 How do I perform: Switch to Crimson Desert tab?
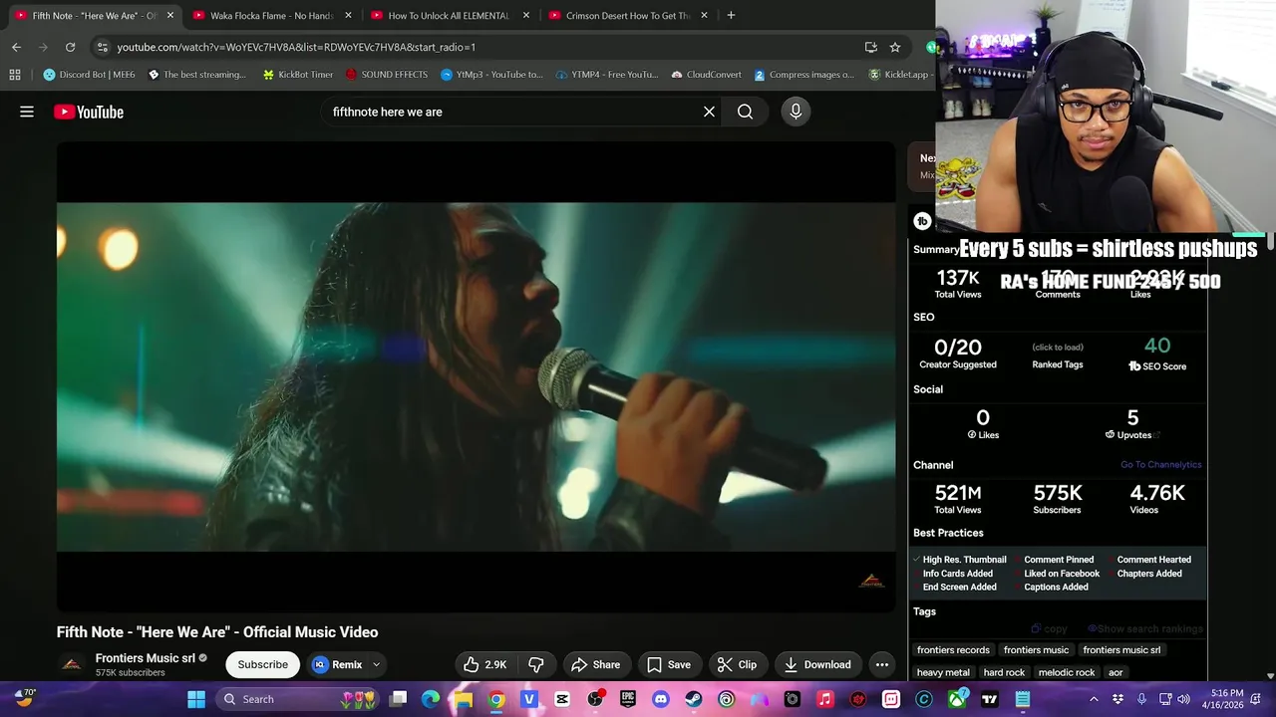628,16
